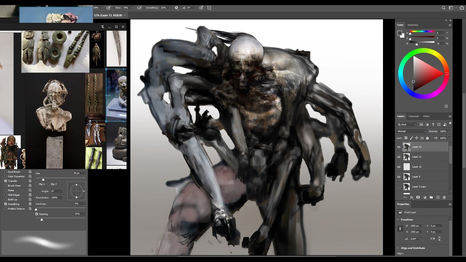This screenshot has height=262, width=466.
Task: Enable airbrush build-up icon next to Flow
Action: [x=139, y=8]
